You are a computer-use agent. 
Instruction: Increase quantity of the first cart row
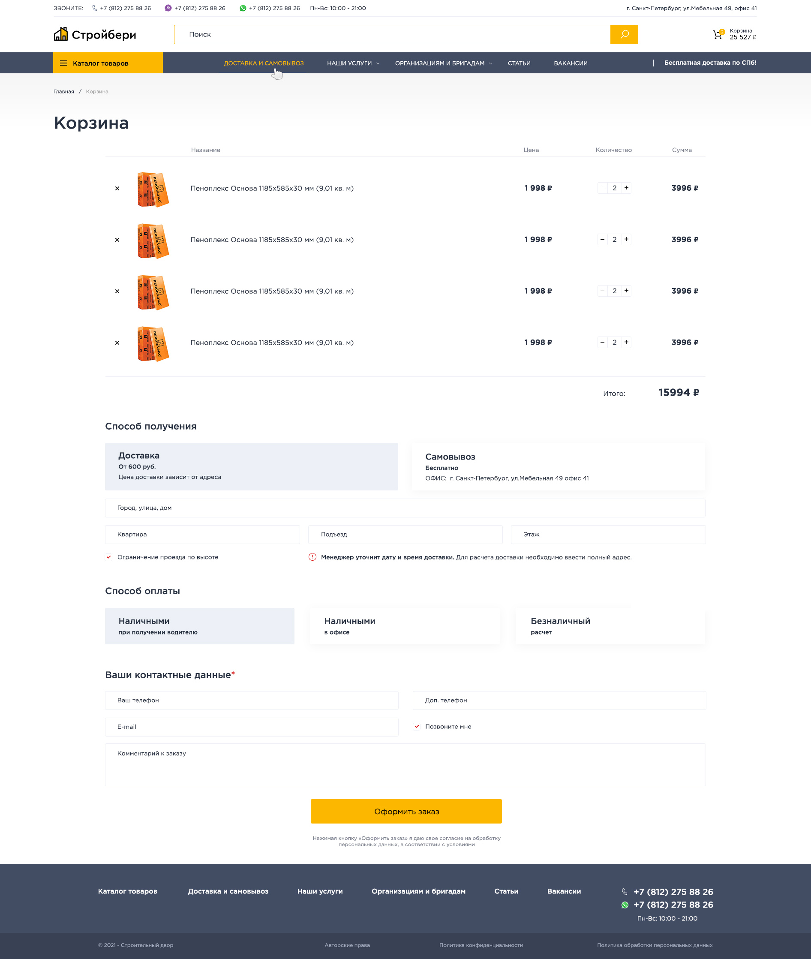(626, 188)
